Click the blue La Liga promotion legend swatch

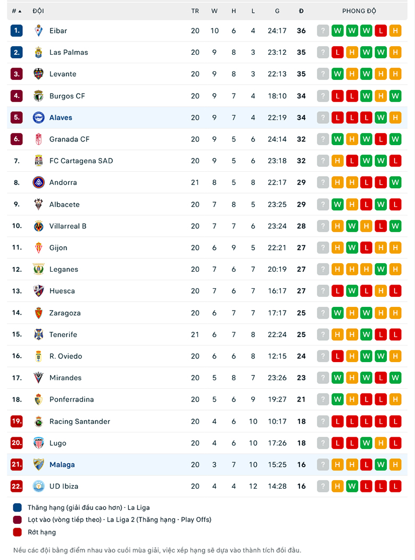17,507
